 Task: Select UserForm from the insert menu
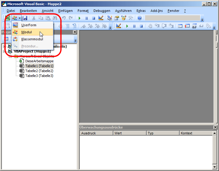32,25
